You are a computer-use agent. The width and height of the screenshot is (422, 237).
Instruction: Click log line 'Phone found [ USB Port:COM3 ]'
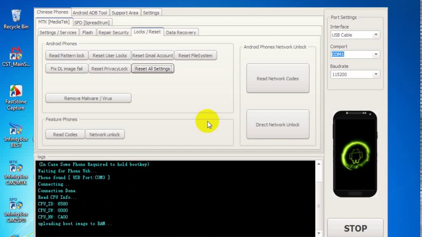pyautogui.click(x=74, y=177)
